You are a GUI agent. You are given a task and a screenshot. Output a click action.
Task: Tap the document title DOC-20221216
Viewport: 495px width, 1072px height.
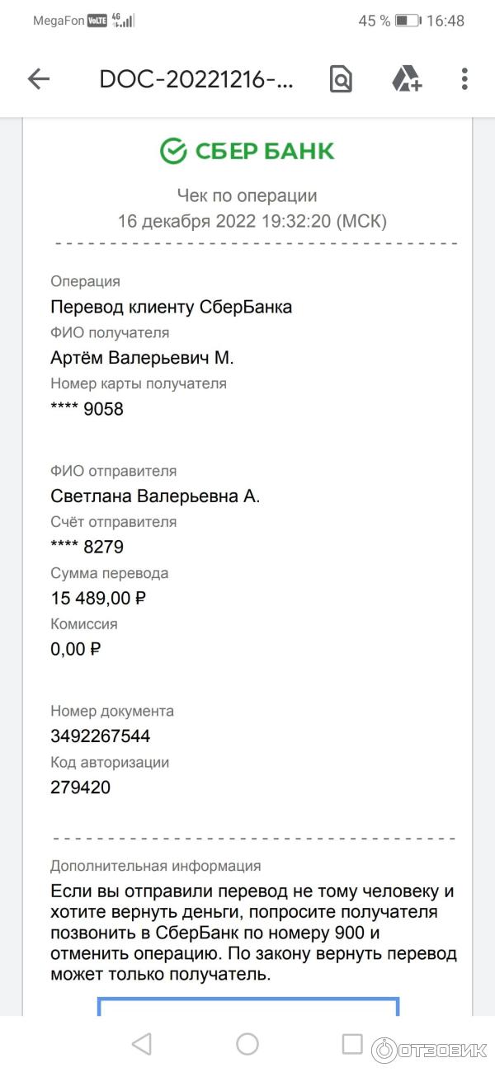(196, 79)
